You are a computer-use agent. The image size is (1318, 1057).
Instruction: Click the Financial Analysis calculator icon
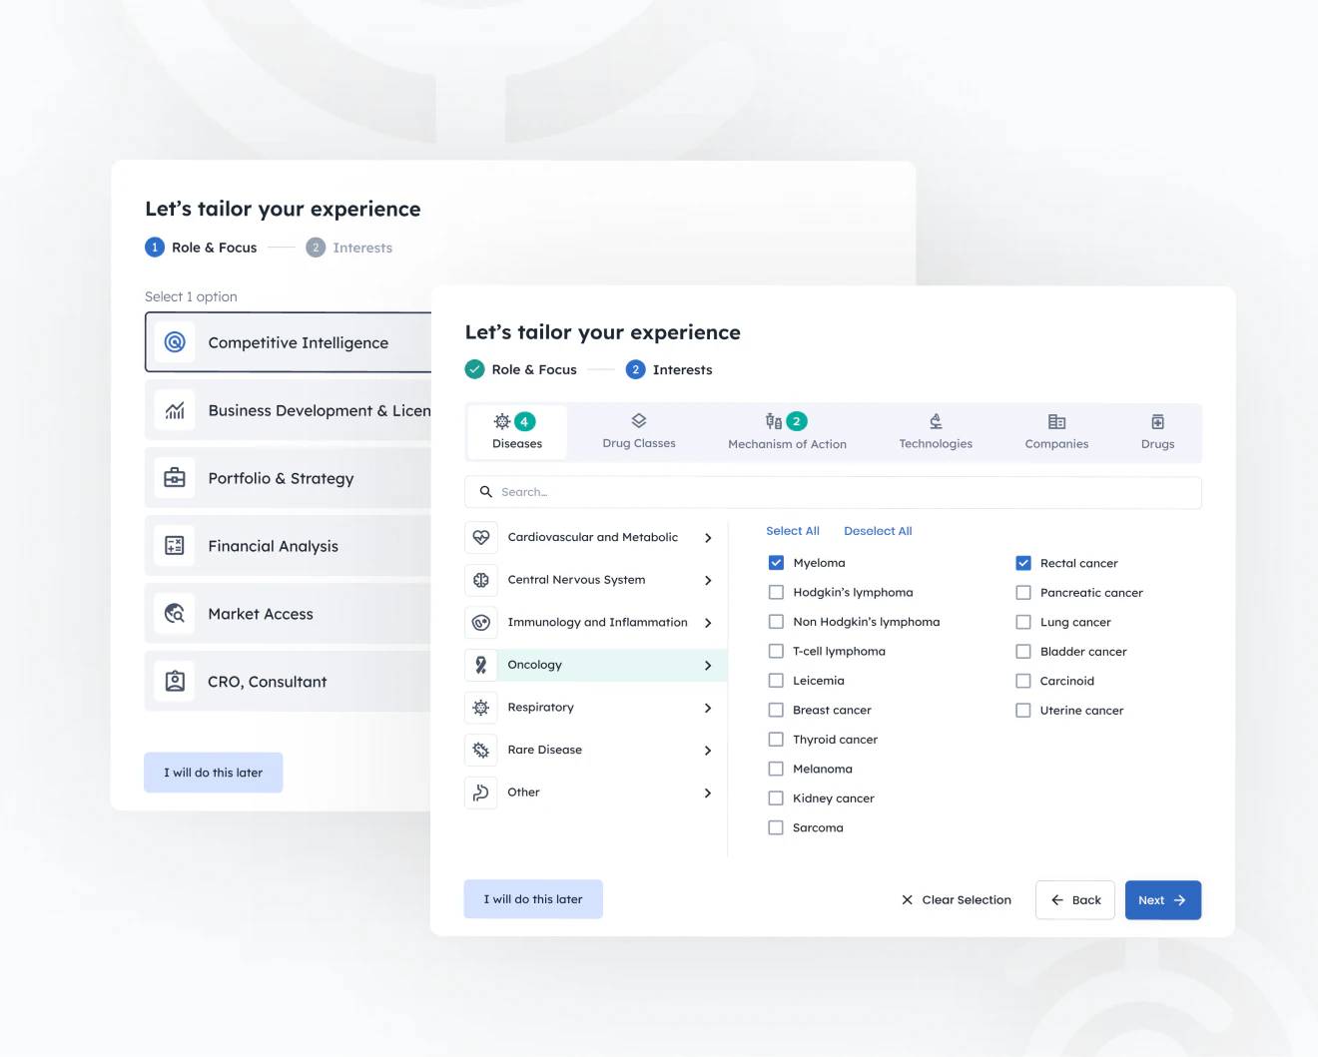175,546
